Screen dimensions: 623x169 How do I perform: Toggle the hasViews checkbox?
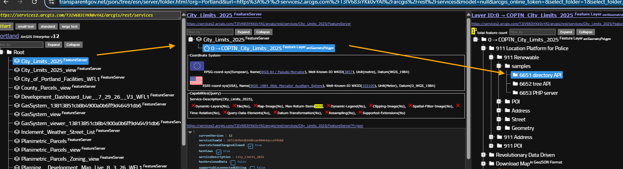(x=219, y=152)
